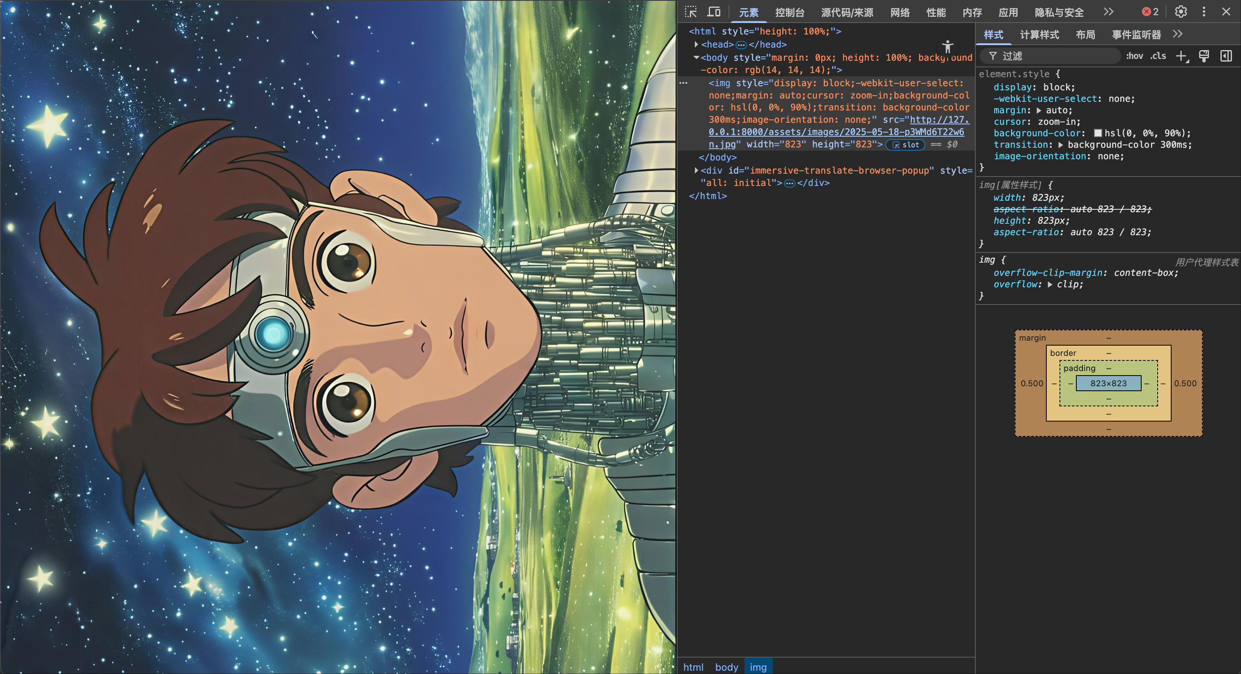Close the DevTools panel

tap(1226, 12)
